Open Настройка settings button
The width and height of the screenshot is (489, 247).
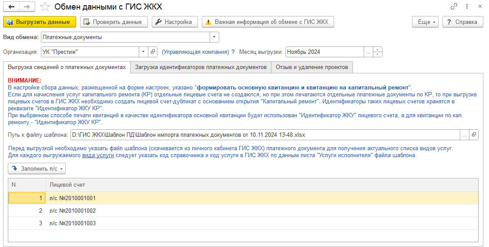(x=174, y=22)
